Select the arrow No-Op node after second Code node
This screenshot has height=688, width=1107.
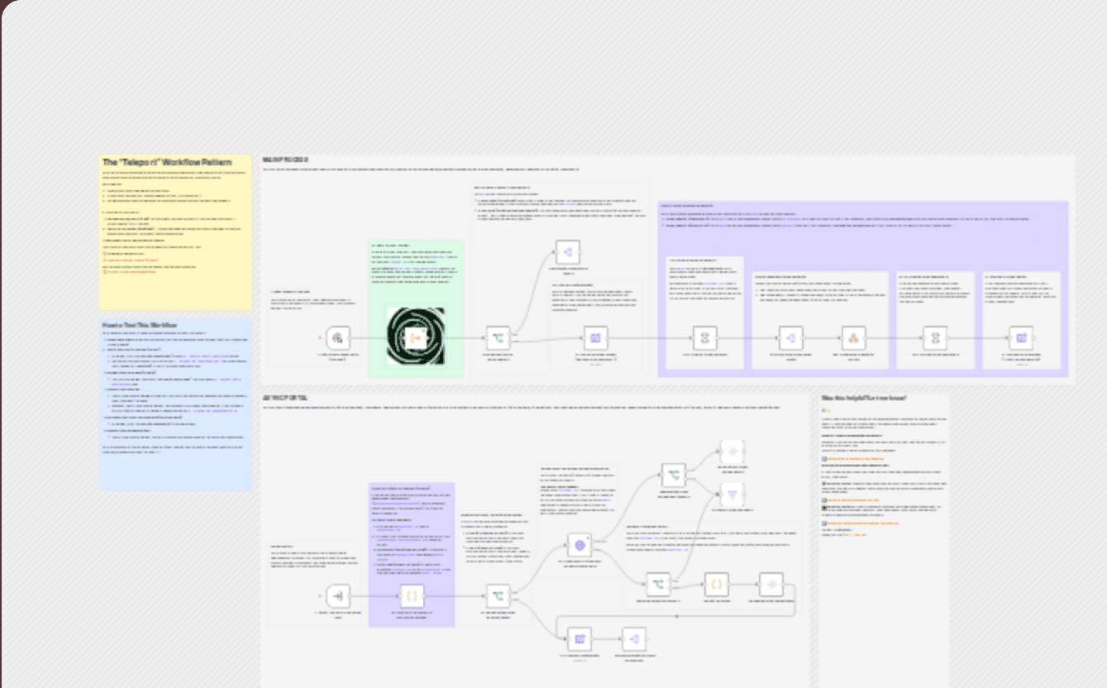771,584
